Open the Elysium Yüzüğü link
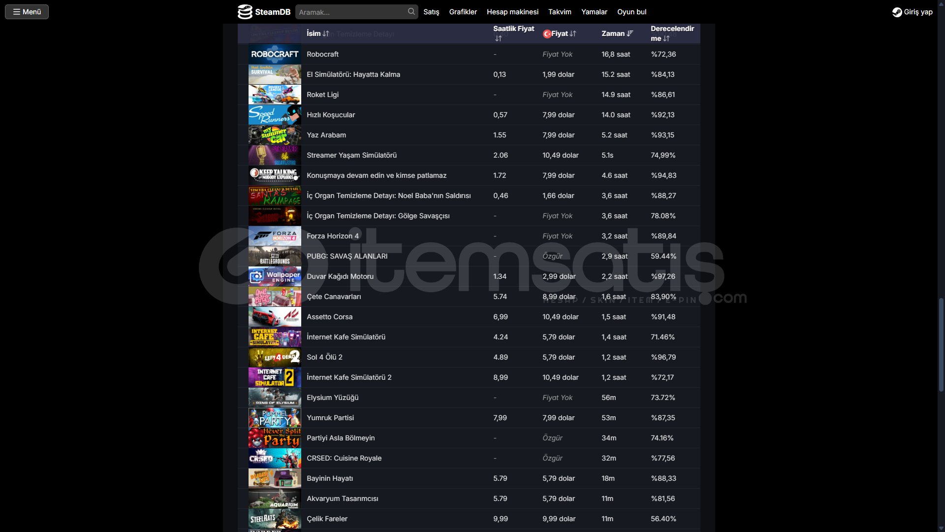Screen dimensions: 945x532 [332, 398]
